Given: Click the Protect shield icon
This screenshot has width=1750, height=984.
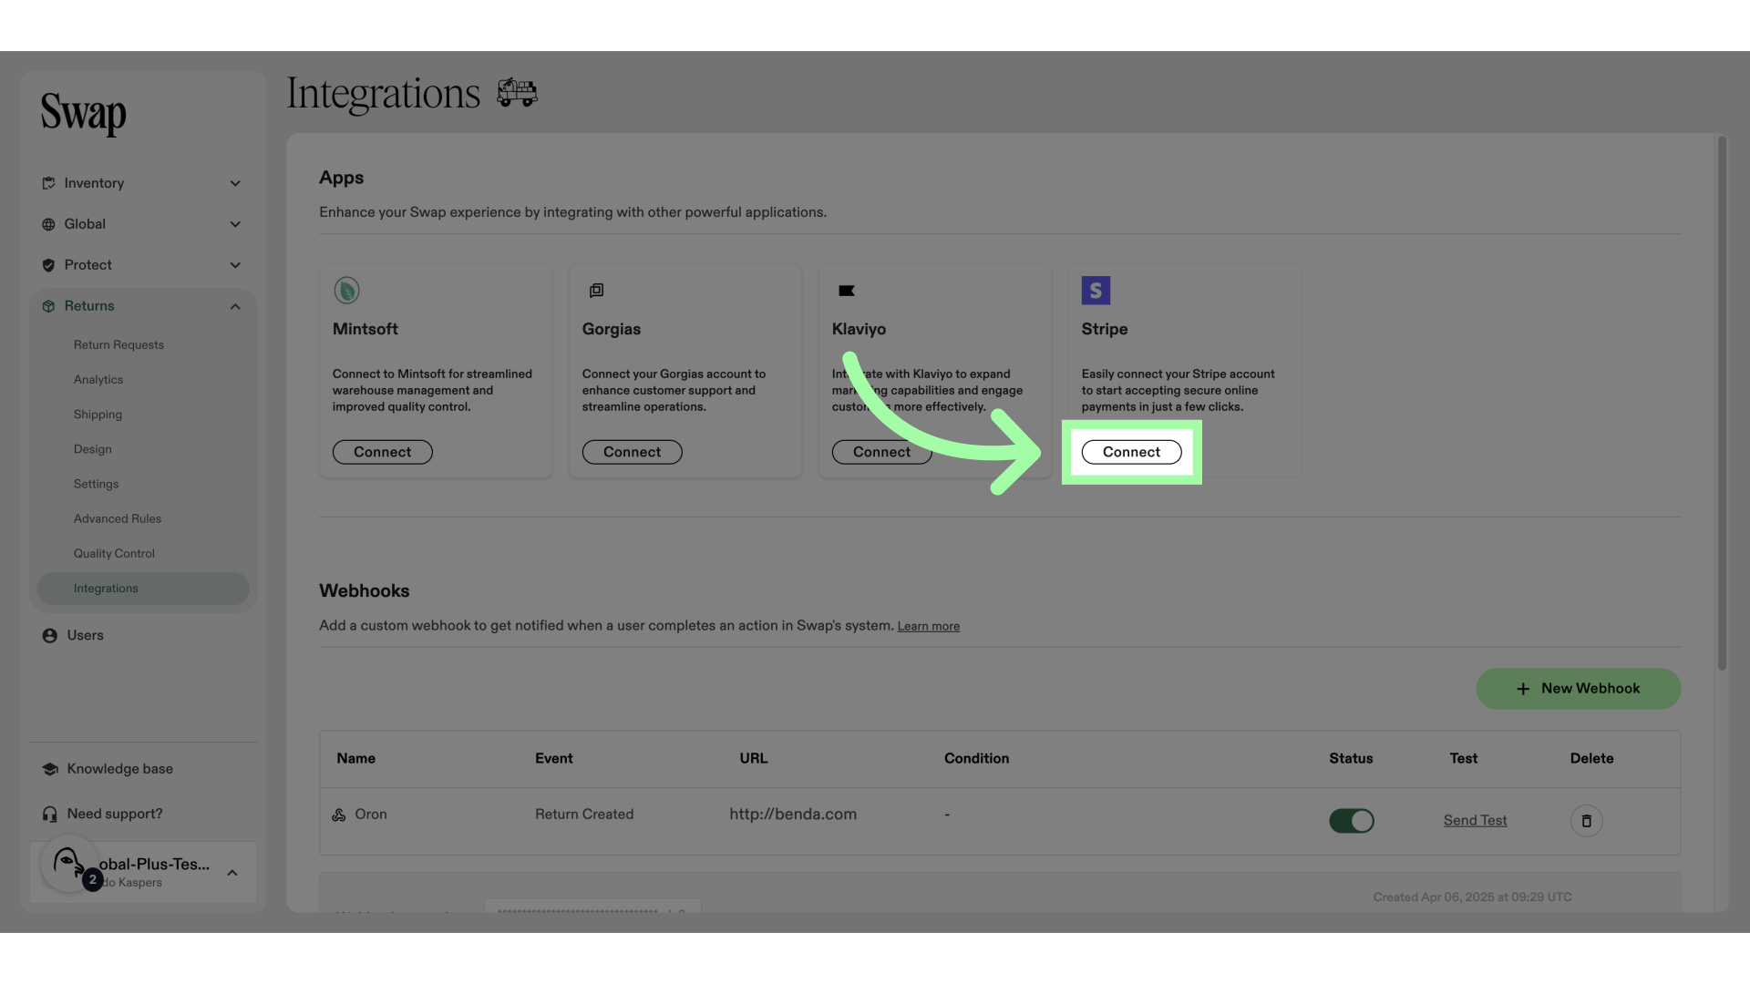Looking at the screenshot, I should (48, 265).
